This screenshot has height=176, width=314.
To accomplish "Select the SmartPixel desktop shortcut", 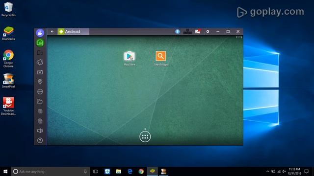I will (x=8, y=81).
